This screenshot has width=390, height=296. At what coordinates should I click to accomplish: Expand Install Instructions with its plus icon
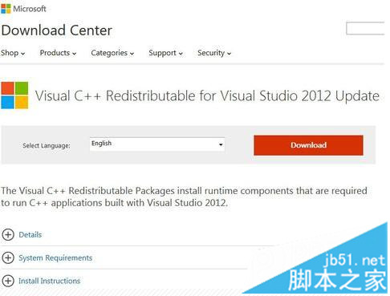[x=8, y=281]
